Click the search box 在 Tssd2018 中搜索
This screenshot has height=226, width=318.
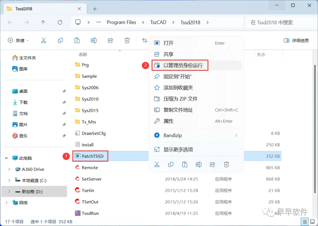(281, 22)
